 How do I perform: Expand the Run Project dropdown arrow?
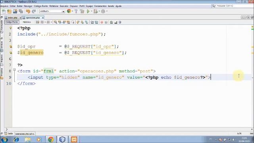(91, 11)
